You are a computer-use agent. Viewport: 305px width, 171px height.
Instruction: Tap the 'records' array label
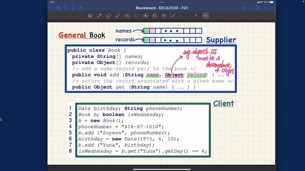[x=125, y=39]
